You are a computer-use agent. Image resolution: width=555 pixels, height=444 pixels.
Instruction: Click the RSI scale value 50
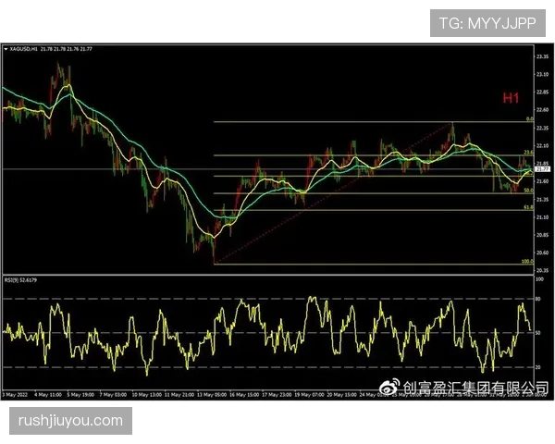pos(538,333)
